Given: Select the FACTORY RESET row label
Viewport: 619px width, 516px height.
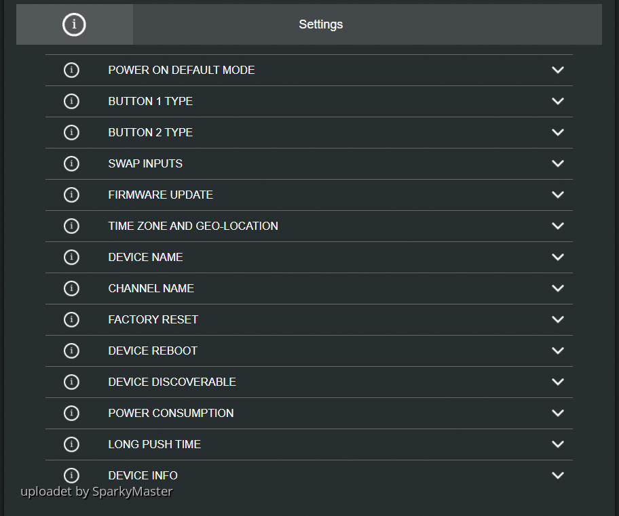Looking at the screenshot, I should (x=153, y=319).
